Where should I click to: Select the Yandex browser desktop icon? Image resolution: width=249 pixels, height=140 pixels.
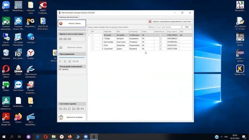pos(31,54)
